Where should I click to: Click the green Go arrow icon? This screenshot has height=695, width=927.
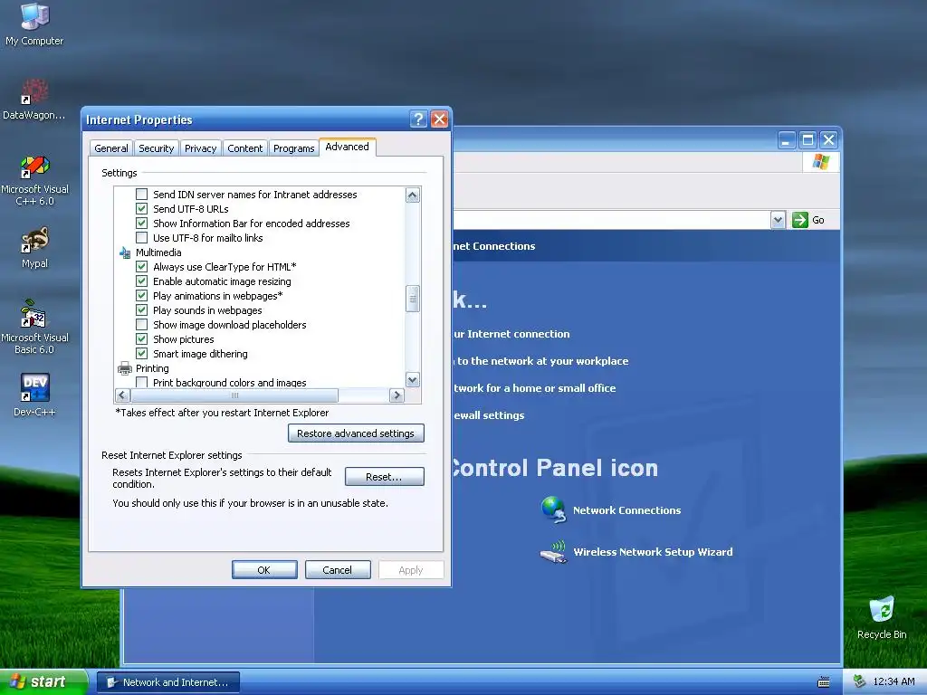tap(800, 220)
